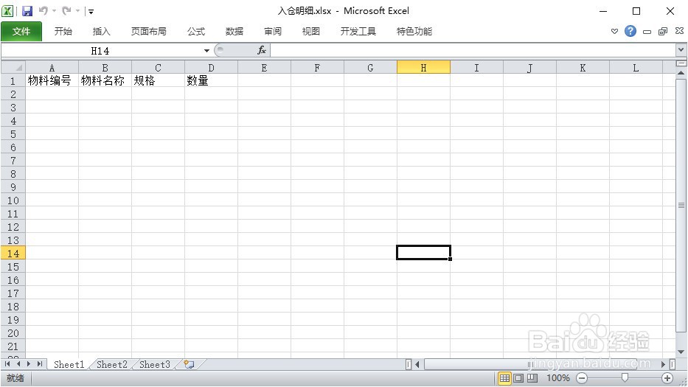Expand the ribbon with the chevron icon

point(614,31)
